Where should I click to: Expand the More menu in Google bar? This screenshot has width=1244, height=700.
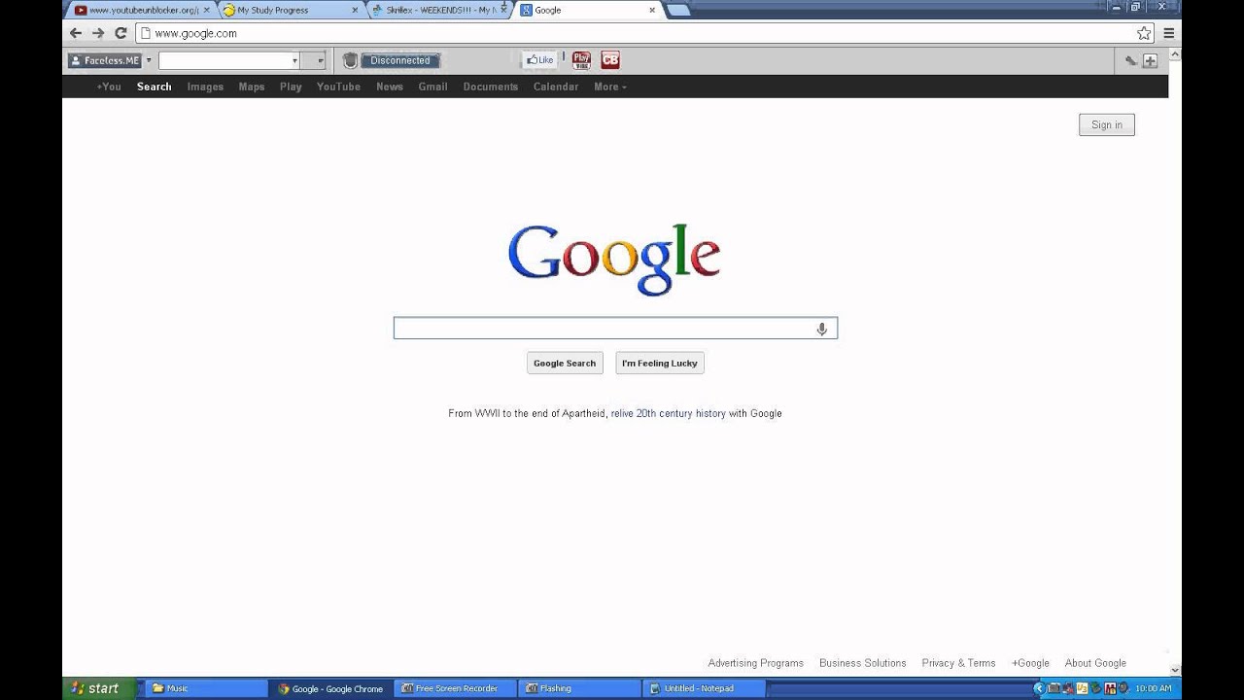[610, 87]
